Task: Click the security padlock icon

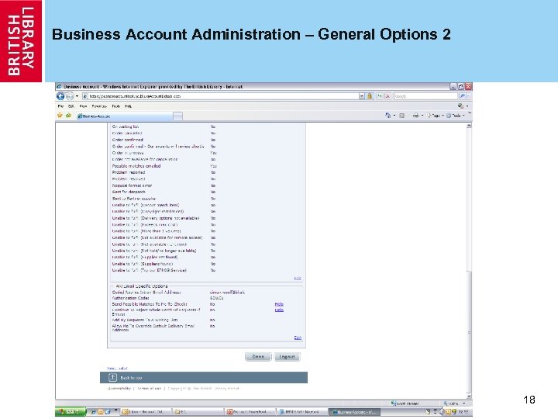Action: (370, 96)
